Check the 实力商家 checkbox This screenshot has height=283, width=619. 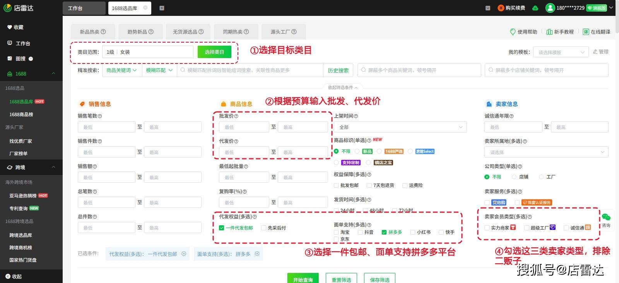click(x=487, y=228)
